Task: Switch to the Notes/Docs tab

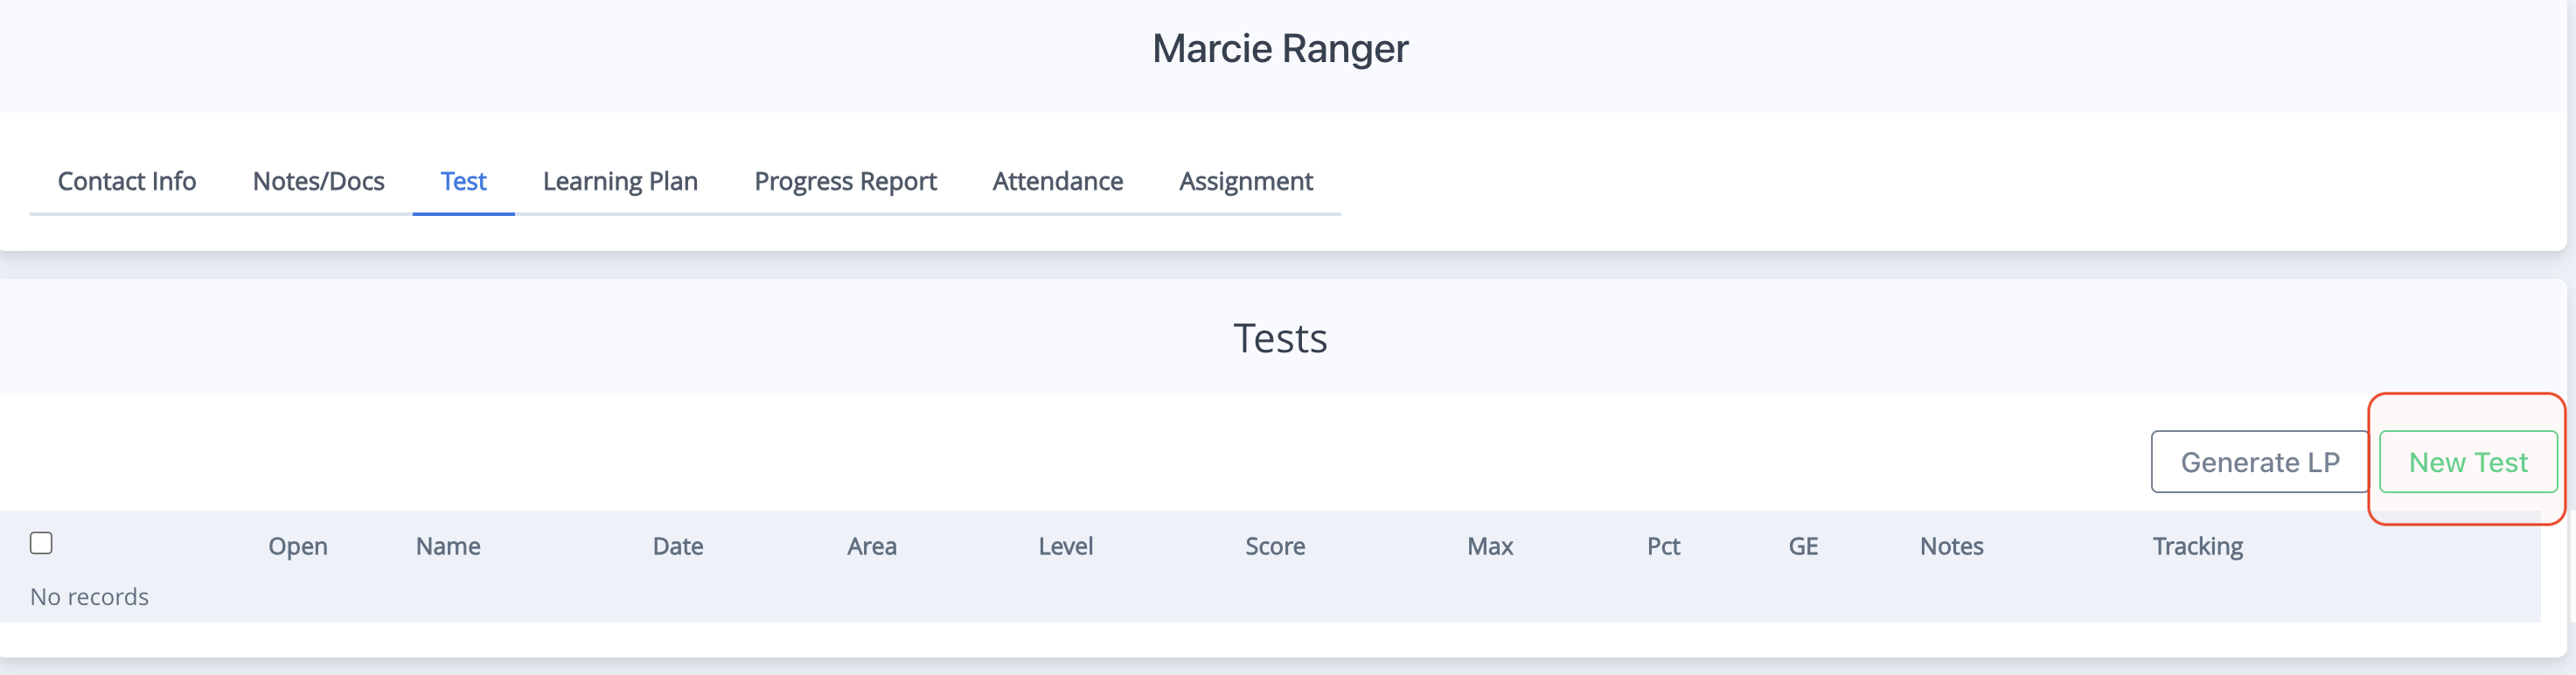Action: 318,181
